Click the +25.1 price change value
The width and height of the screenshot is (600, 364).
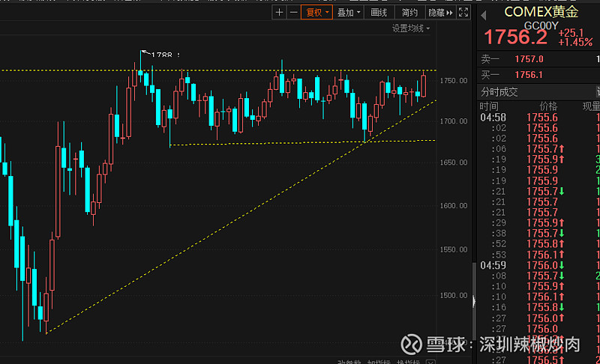(x=571, y=33)
